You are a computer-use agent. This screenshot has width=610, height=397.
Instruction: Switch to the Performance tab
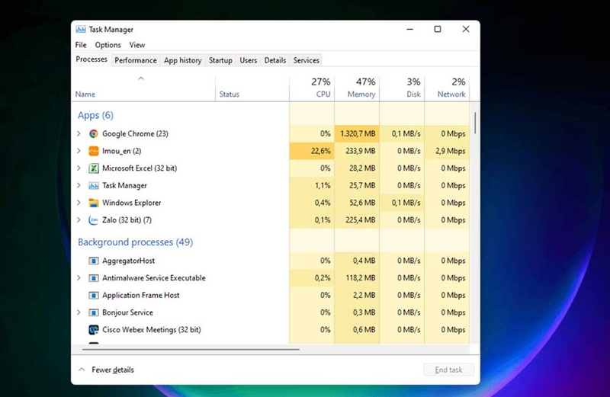(136, 60)
